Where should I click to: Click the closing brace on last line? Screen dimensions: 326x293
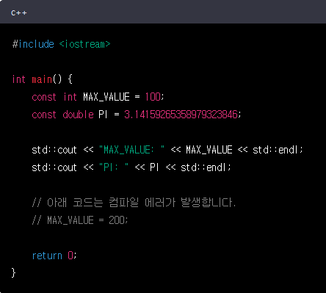pyautogui.click(x=13, y=272)
